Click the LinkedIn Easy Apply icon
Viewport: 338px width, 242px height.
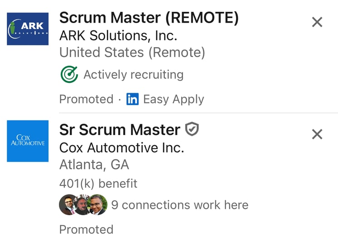click(x=132, y=100)
